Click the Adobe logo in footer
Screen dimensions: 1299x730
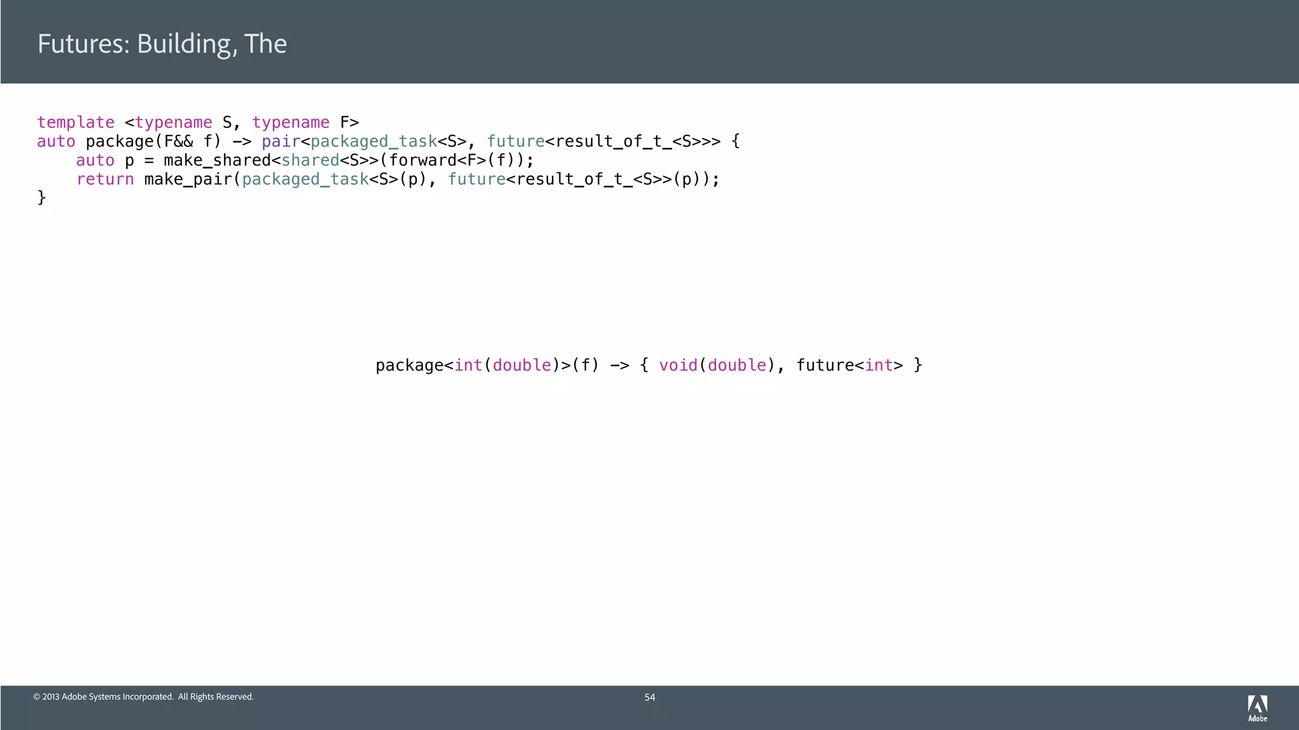click(1257, 708)
